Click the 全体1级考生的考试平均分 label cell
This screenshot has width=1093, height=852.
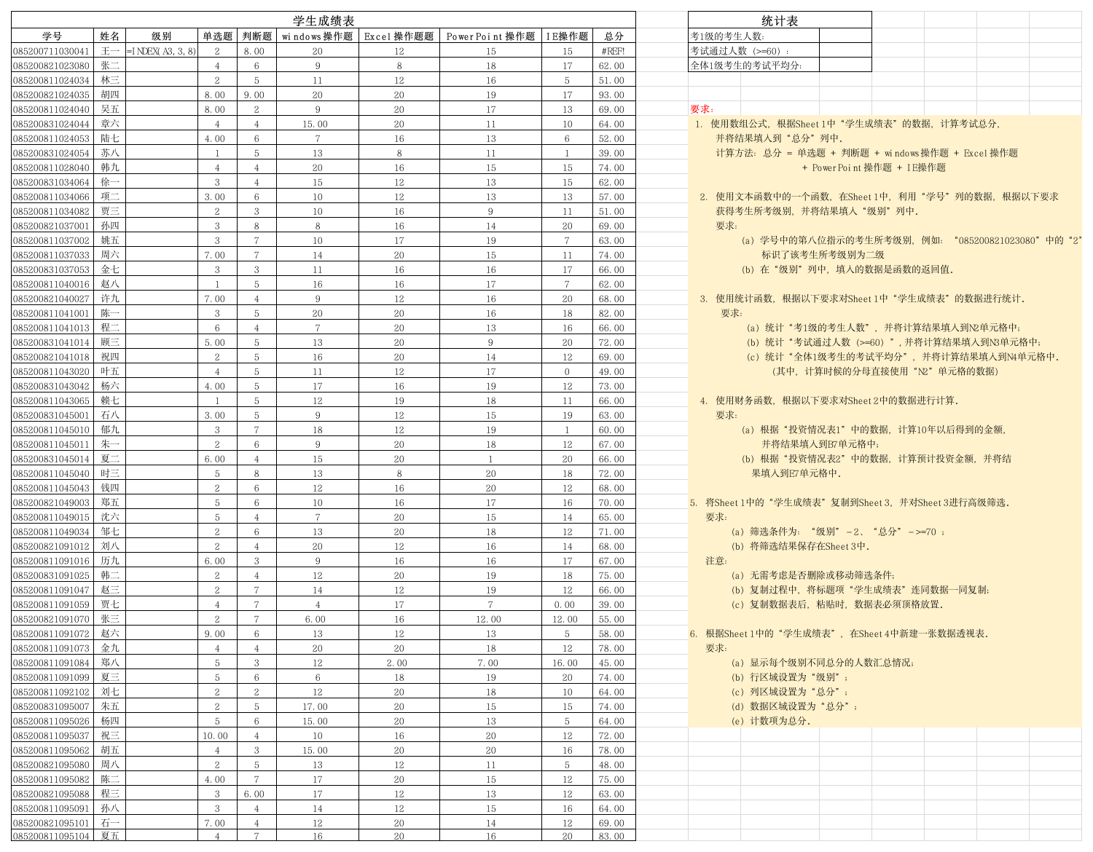coord(753,66)
